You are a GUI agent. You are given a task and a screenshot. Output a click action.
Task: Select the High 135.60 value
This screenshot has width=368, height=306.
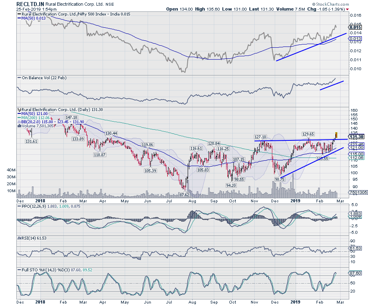point(207,9)
